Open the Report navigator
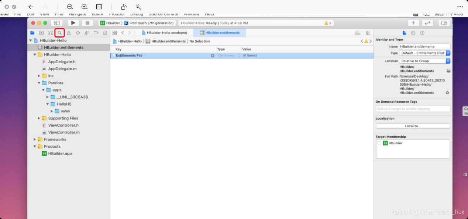Image resolution: width=468 pixels, height=219 pixels. [105, 33]
